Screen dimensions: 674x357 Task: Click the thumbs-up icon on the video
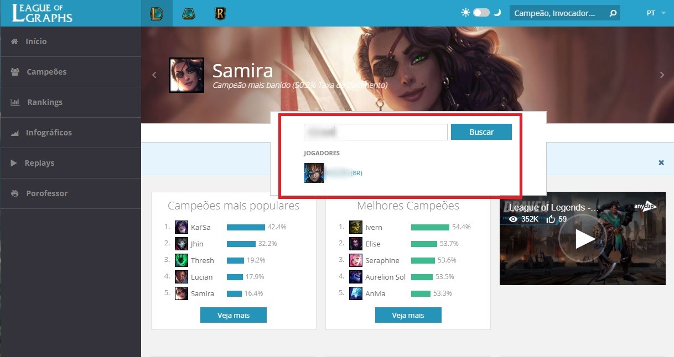(x=551, y=219)
